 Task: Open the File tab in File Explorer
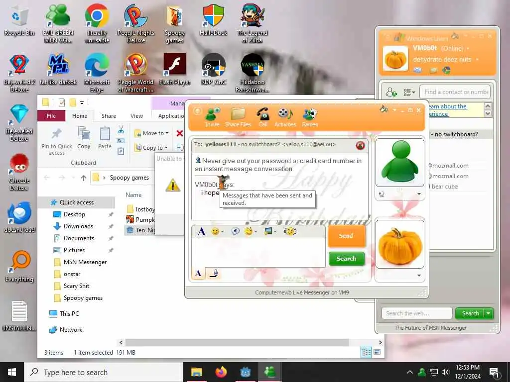pos(51,116)
